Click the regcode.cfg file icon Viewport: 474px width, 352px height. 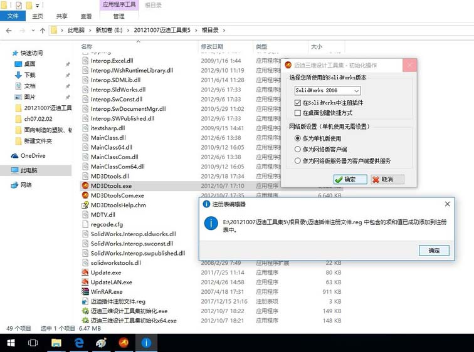coord(85,224)
